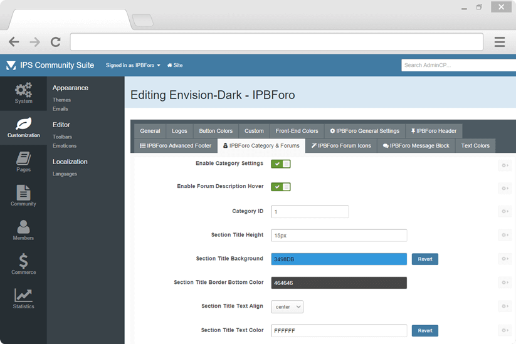This screenshot has height=344, width=516.
Task: Open the Statistics section
Action: [x=23, y=299]
